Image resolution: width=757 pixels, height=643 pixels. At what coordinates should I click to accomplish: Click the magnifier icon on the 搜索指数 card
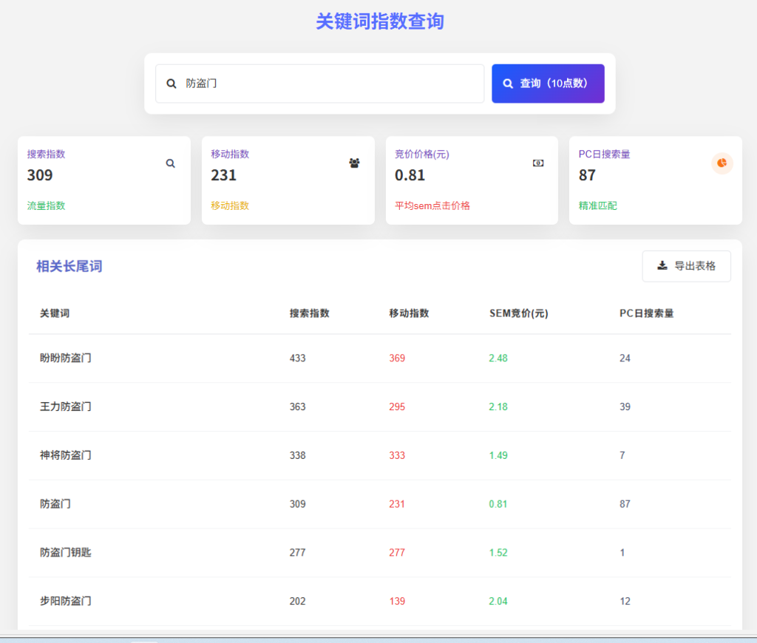tap(170, 163)
